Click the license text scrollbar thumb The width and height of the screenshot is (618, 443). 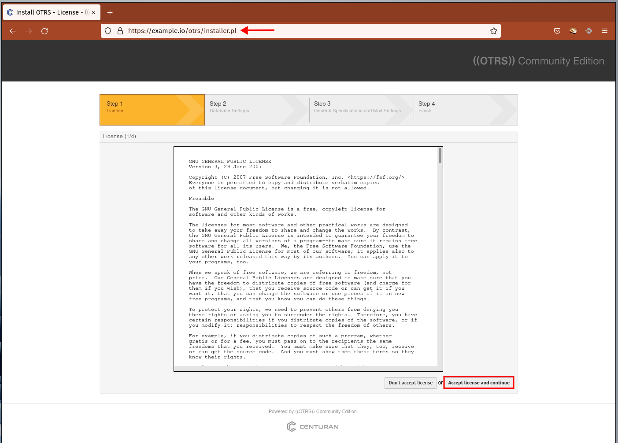coord(440,155)
